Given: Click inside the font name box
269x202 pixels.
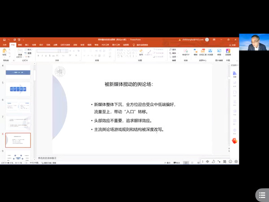Looking at the screenshot, I should click(x=47, y=51).
